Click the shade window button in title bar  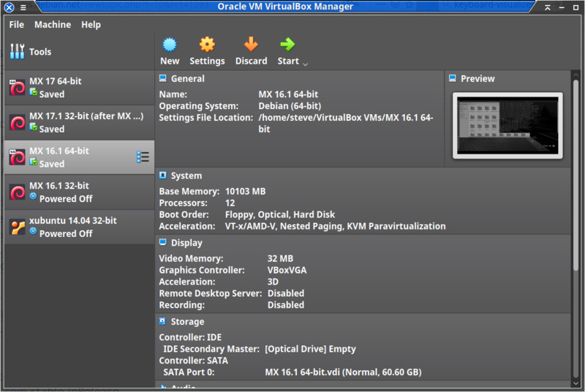547,7
